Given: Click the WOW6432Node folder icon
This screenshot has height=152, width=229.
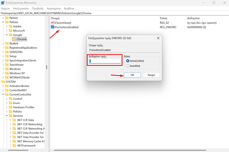Looking at the screenshot, I should coord(7,78).
